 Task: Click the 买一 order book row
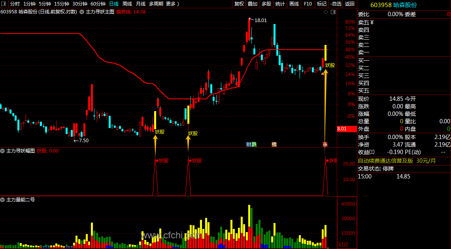point(404,61)
